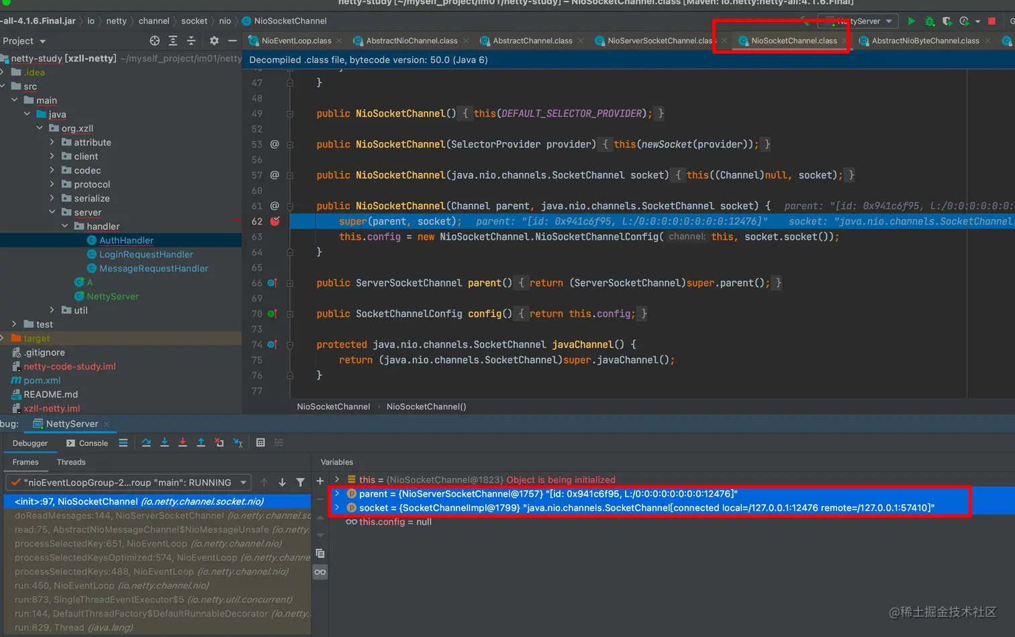The image size is (1015, 637).
Task: Click the override gutter icon on line 66
Action: (x=273, y=283)
